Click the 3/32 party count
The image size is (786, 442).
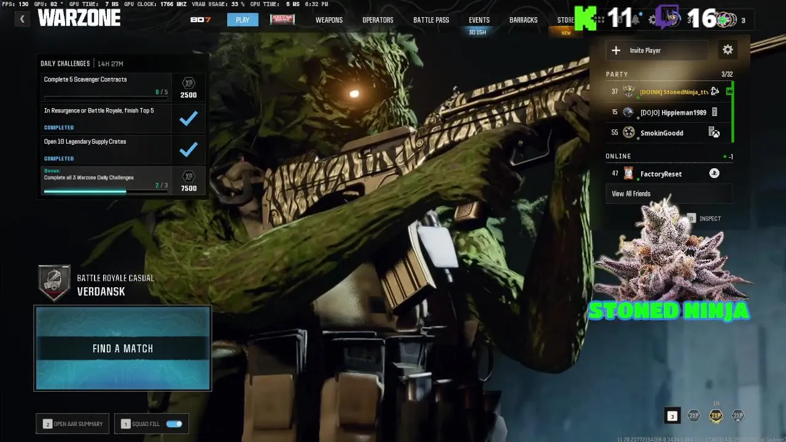727,74
